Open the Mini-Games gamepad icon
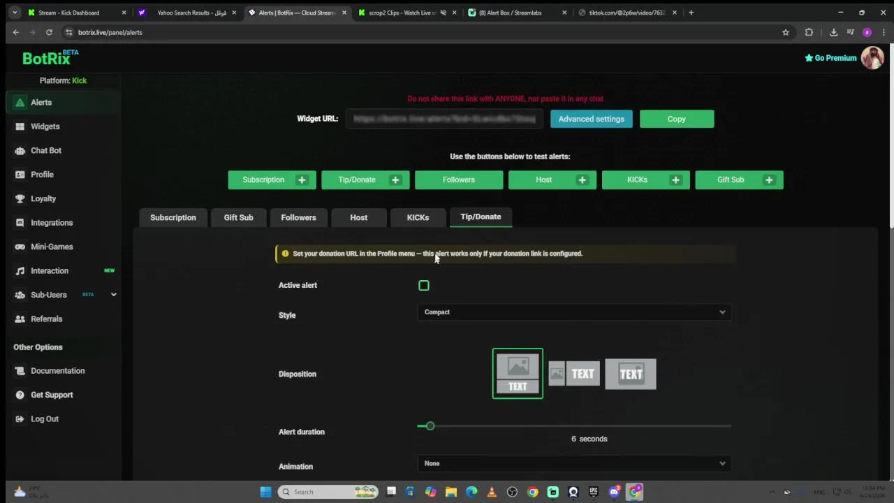 [20, 247]
